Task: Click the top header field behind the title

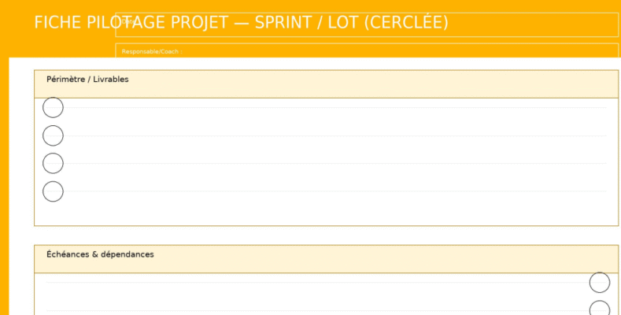Action: (x=535, y=24)
